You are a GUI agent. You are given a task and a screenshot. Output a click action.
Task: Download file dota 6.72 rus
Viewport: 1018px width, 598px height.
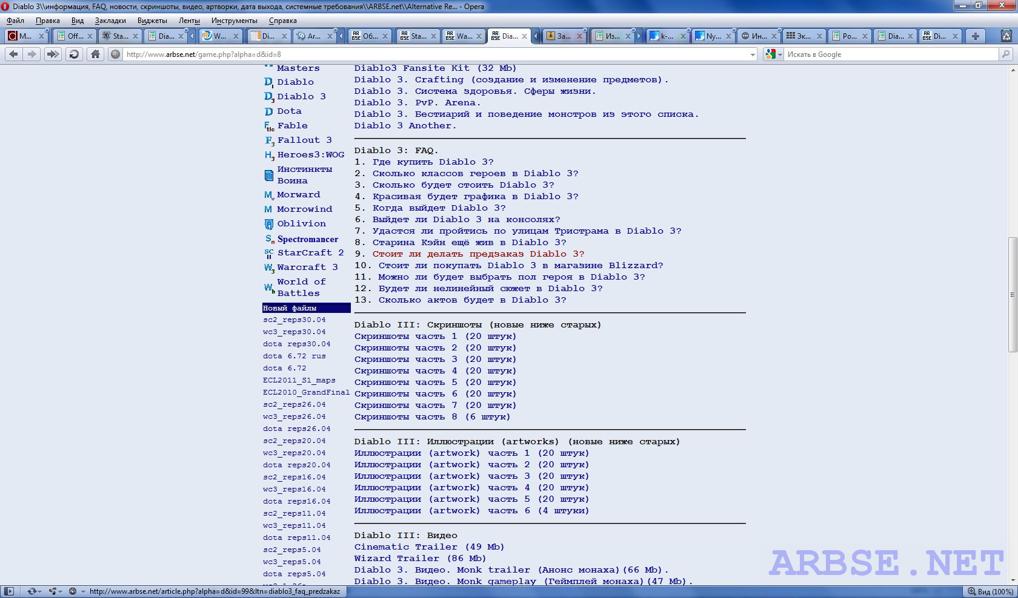(294, 356)
